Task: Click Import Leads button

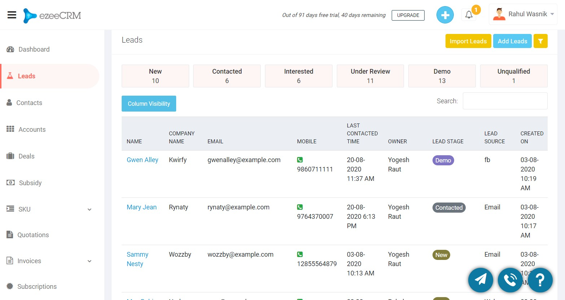Action: [x=468, y=41]
